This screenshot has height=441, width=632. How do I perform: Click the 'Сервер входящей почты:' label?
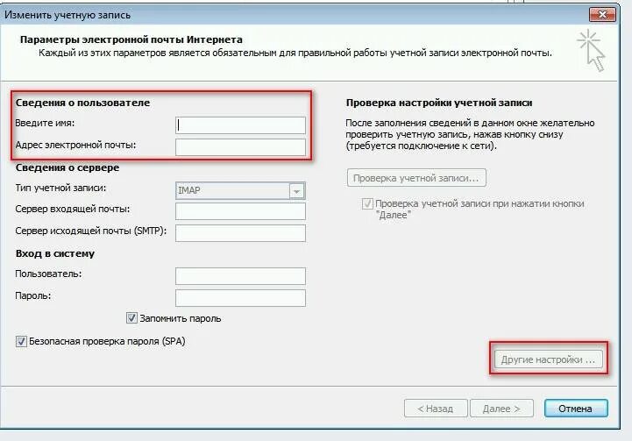(x=73, y=209)
